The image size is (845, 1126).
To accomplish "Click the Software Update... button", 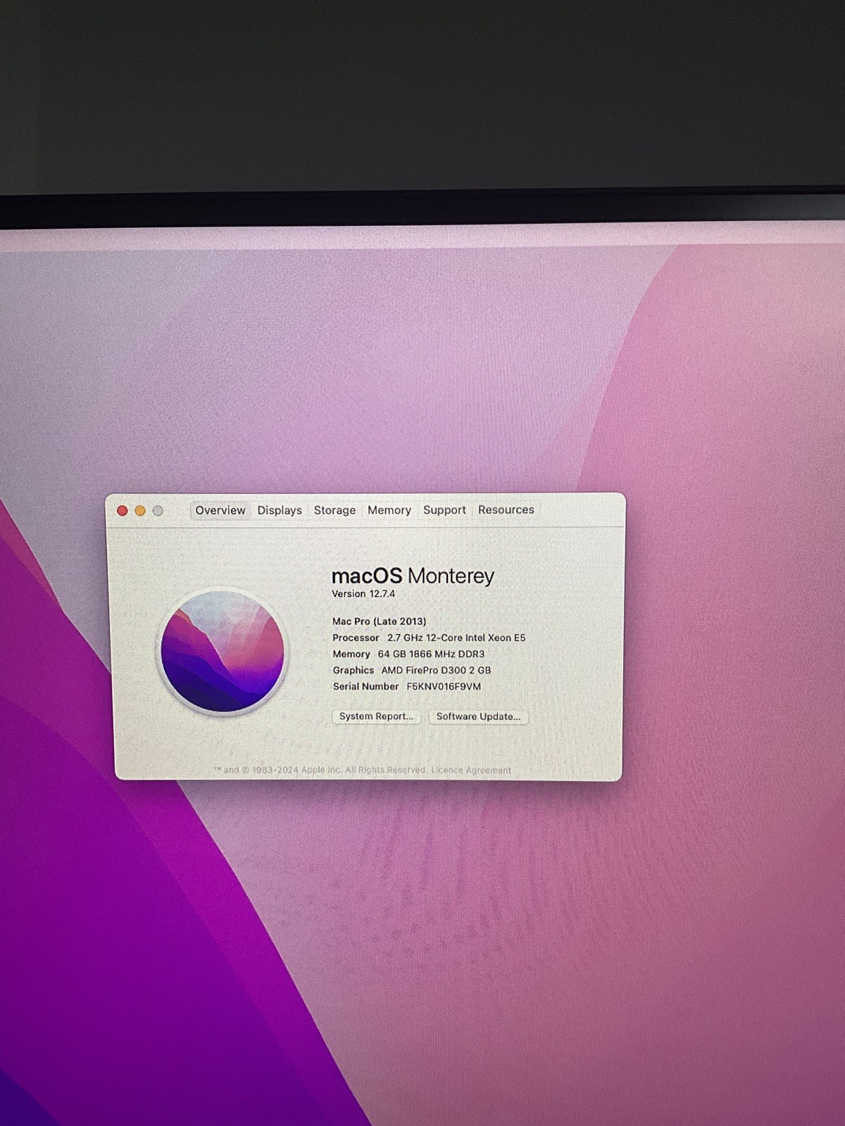I will [x=479, y=716].
